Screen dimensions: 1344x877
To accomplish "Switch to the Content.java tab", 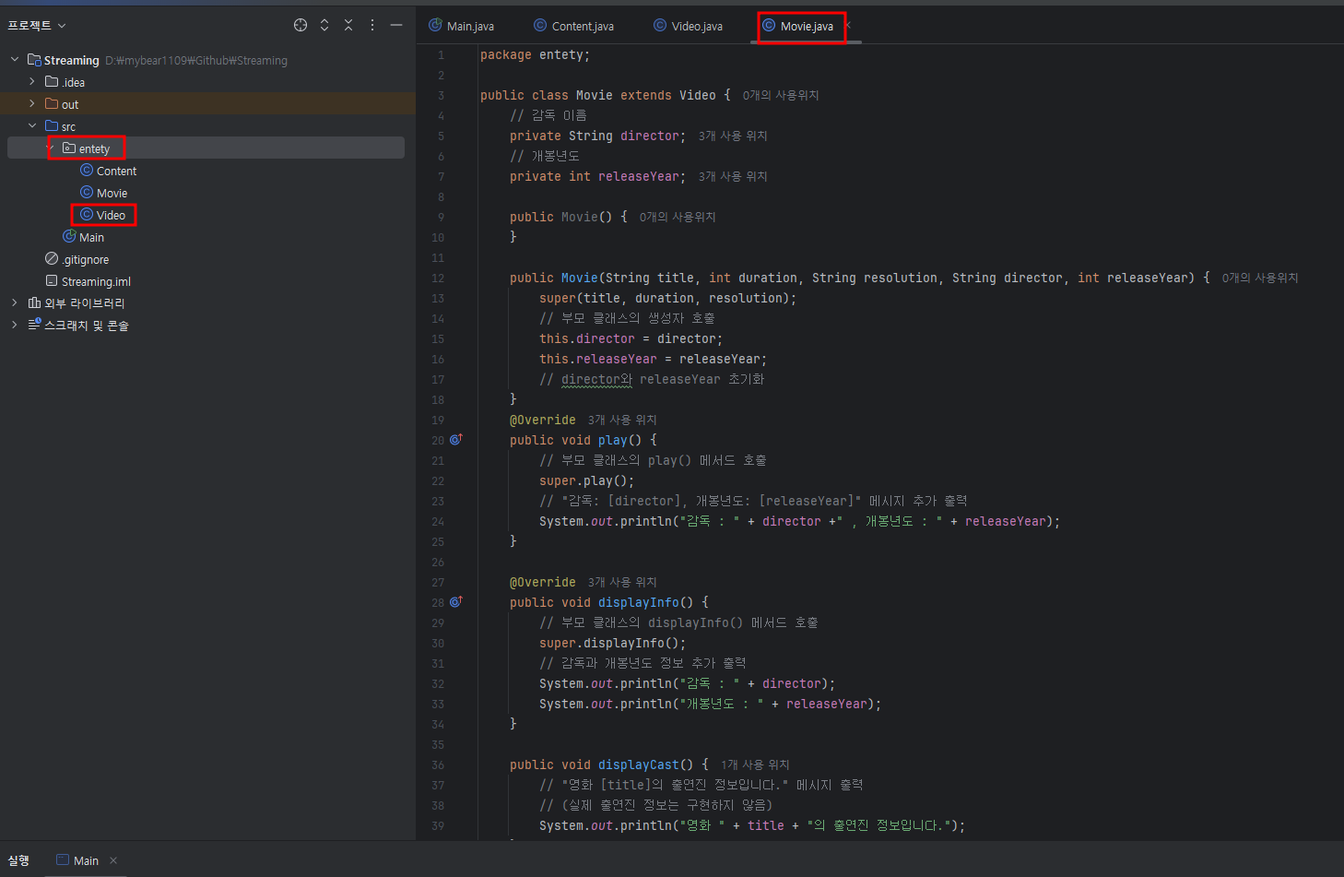I will coord(574,26).
